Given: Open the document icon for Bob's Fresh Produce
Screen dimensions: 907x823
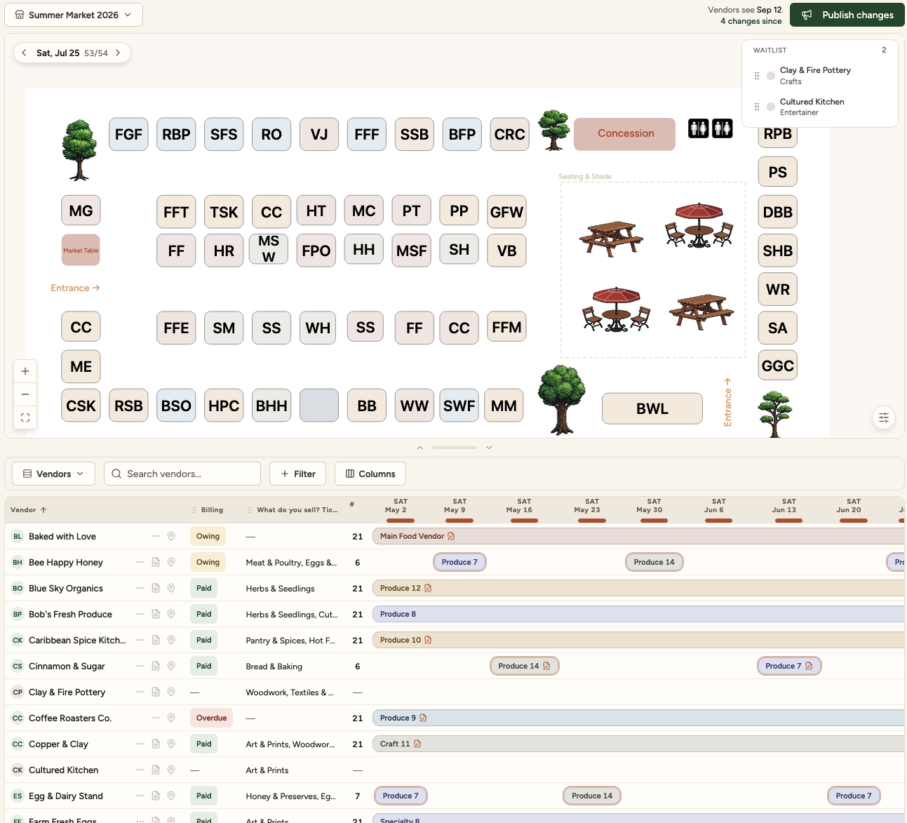Looking at the screenshot, I should 156,614.
